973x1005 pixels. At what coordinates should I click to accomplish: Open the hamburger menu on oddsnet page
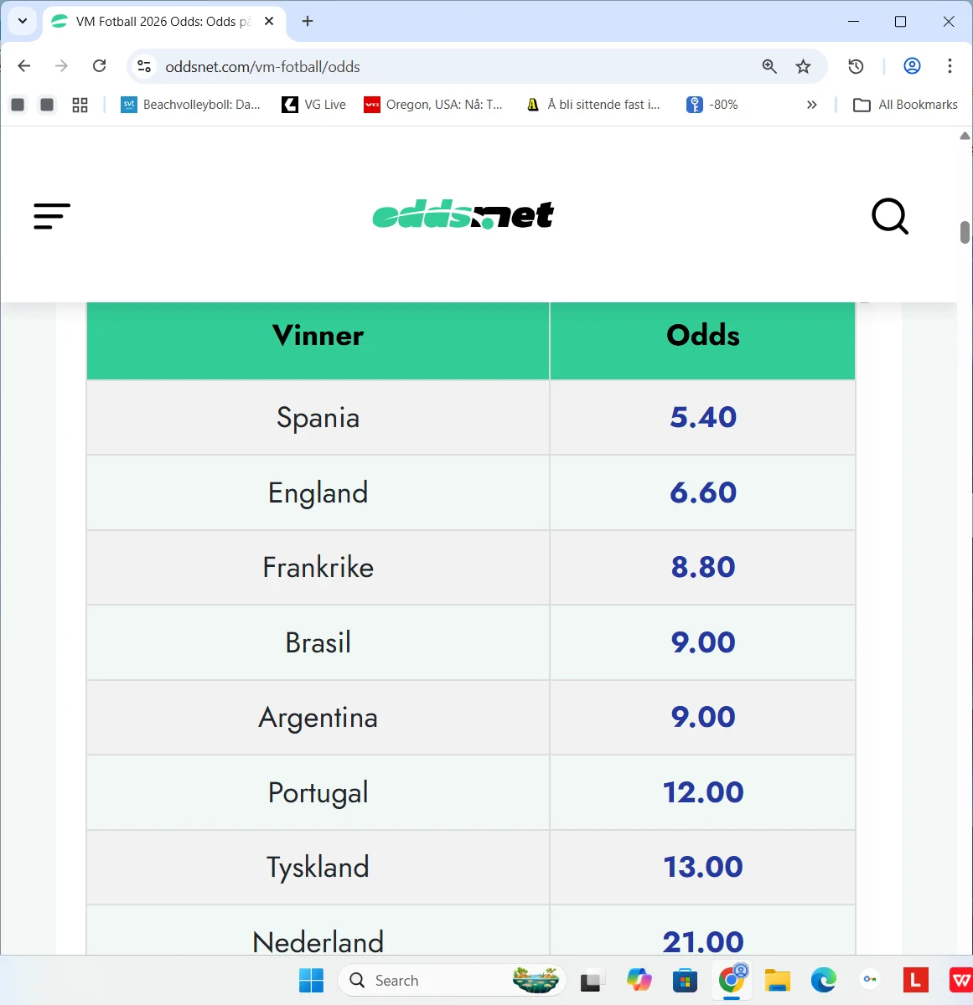pos(51,216)
